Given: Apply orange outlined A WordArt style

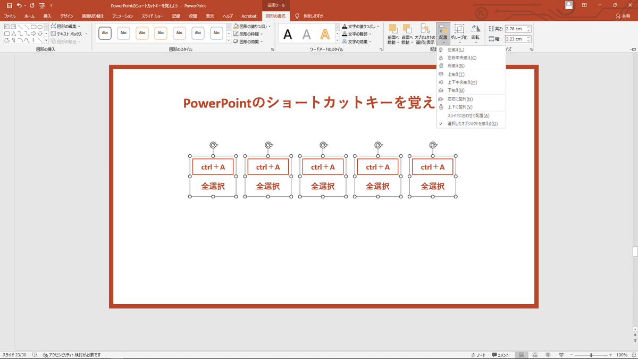Looking at the screenshot, I should click(x=325, y=35).
